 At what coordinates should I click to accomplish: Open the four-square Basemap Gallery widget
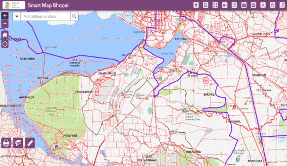[x=215, y=5]
